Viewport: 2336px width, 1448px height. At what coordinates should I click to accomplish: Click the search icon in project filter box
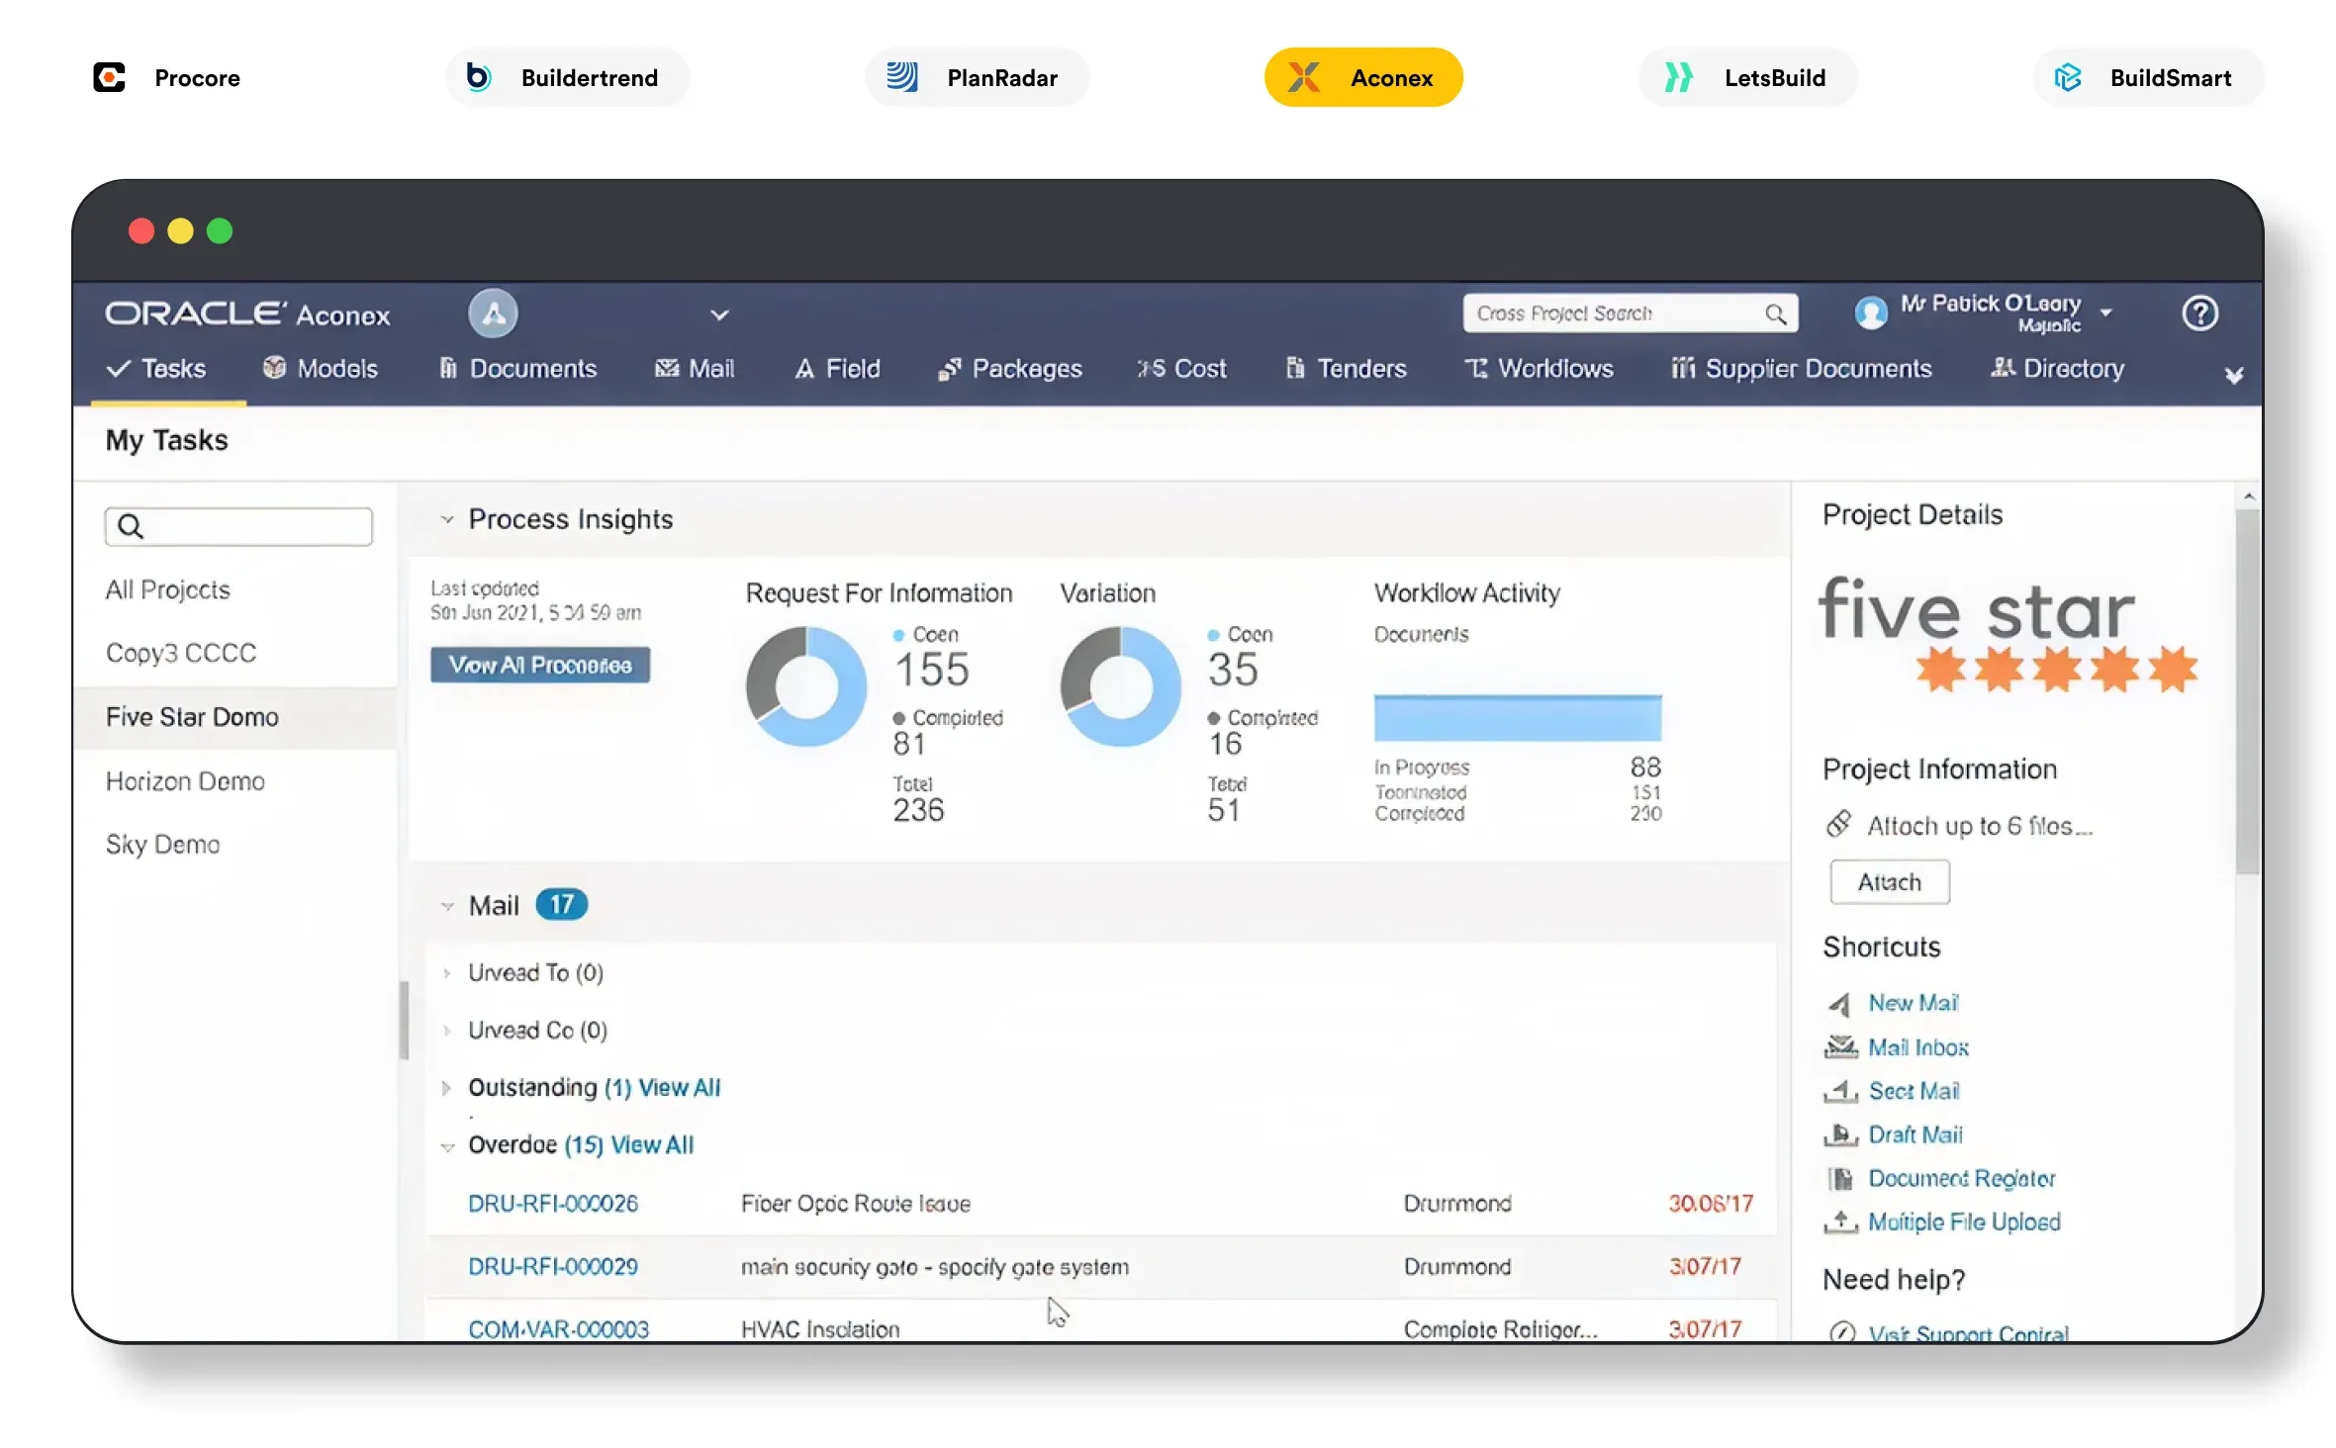click(x=131, y=526)
